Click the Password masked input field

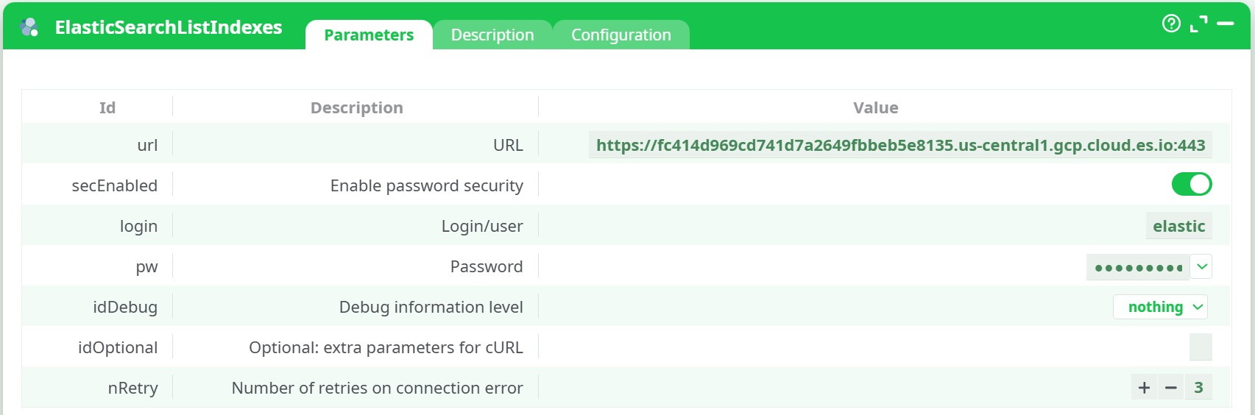(1138, 267)
